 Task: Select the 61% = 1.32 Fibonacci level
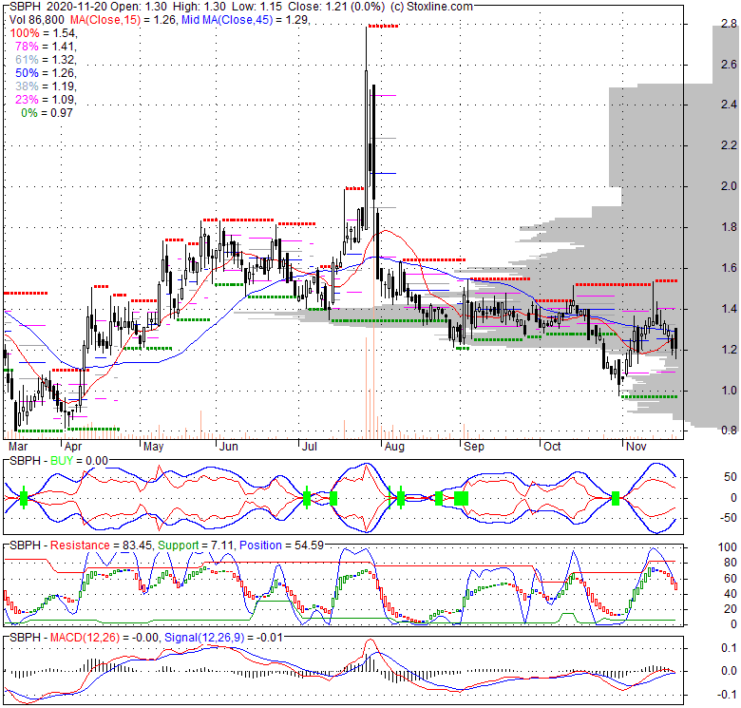[46, 60]
